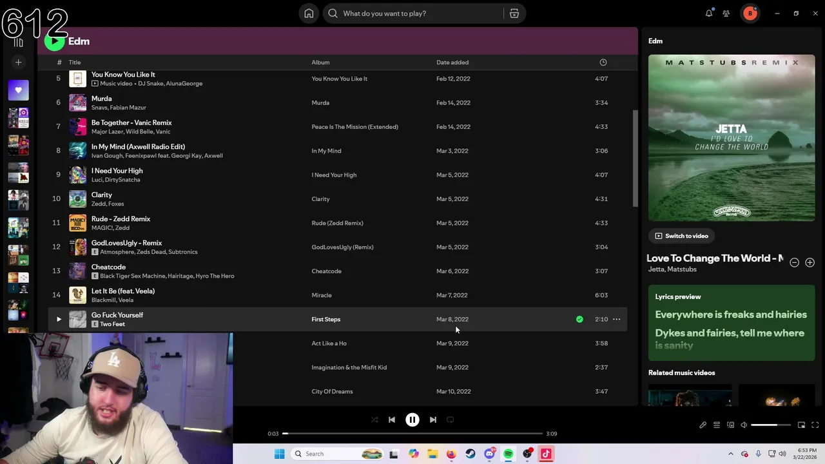The width and height of the screenshot is (825, 464).
Task: Click green saved checkmark on the First Steps row
Action: (579, 319)
